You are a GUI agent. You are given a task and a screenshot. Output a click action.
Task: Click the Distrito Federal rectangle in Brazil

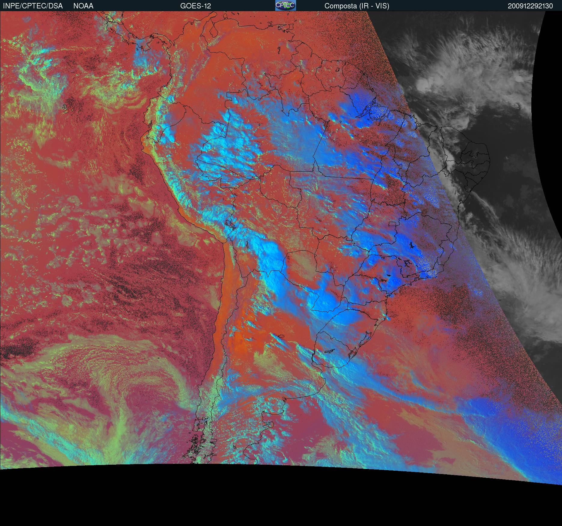(392, 224)
